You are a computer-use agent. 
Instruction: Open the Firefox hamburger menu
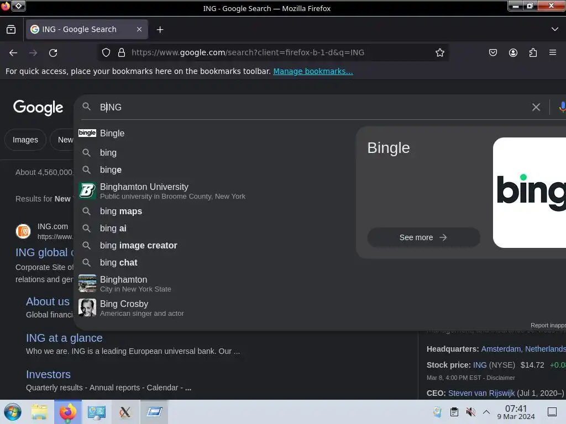(x=552, y=52)
